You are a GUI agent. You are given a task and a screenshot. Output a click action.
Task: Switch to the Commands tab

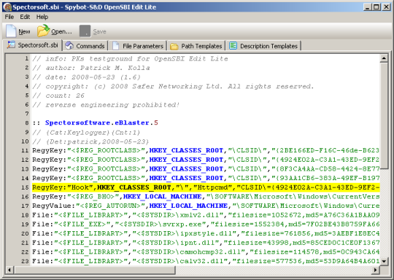(85, 46)
